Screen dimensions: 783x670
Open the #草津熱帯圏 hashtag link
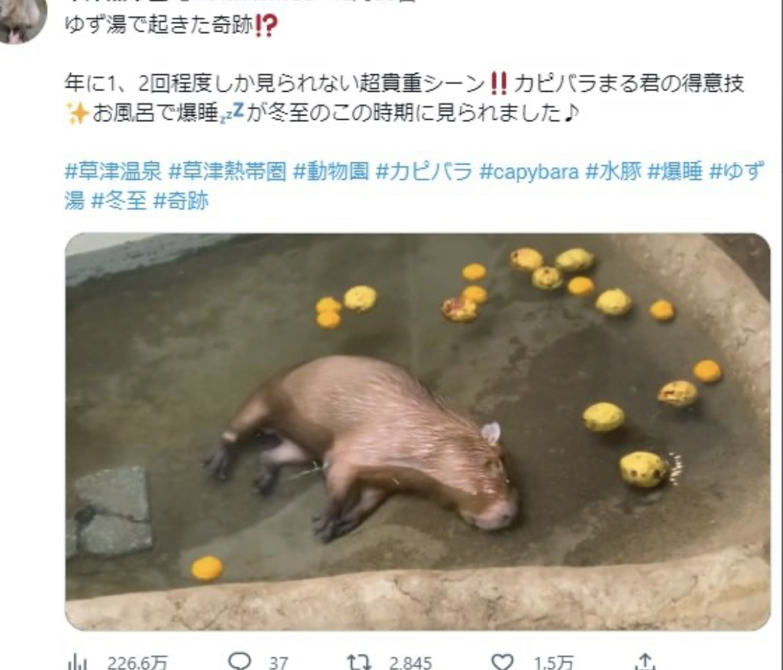[228, 171]
